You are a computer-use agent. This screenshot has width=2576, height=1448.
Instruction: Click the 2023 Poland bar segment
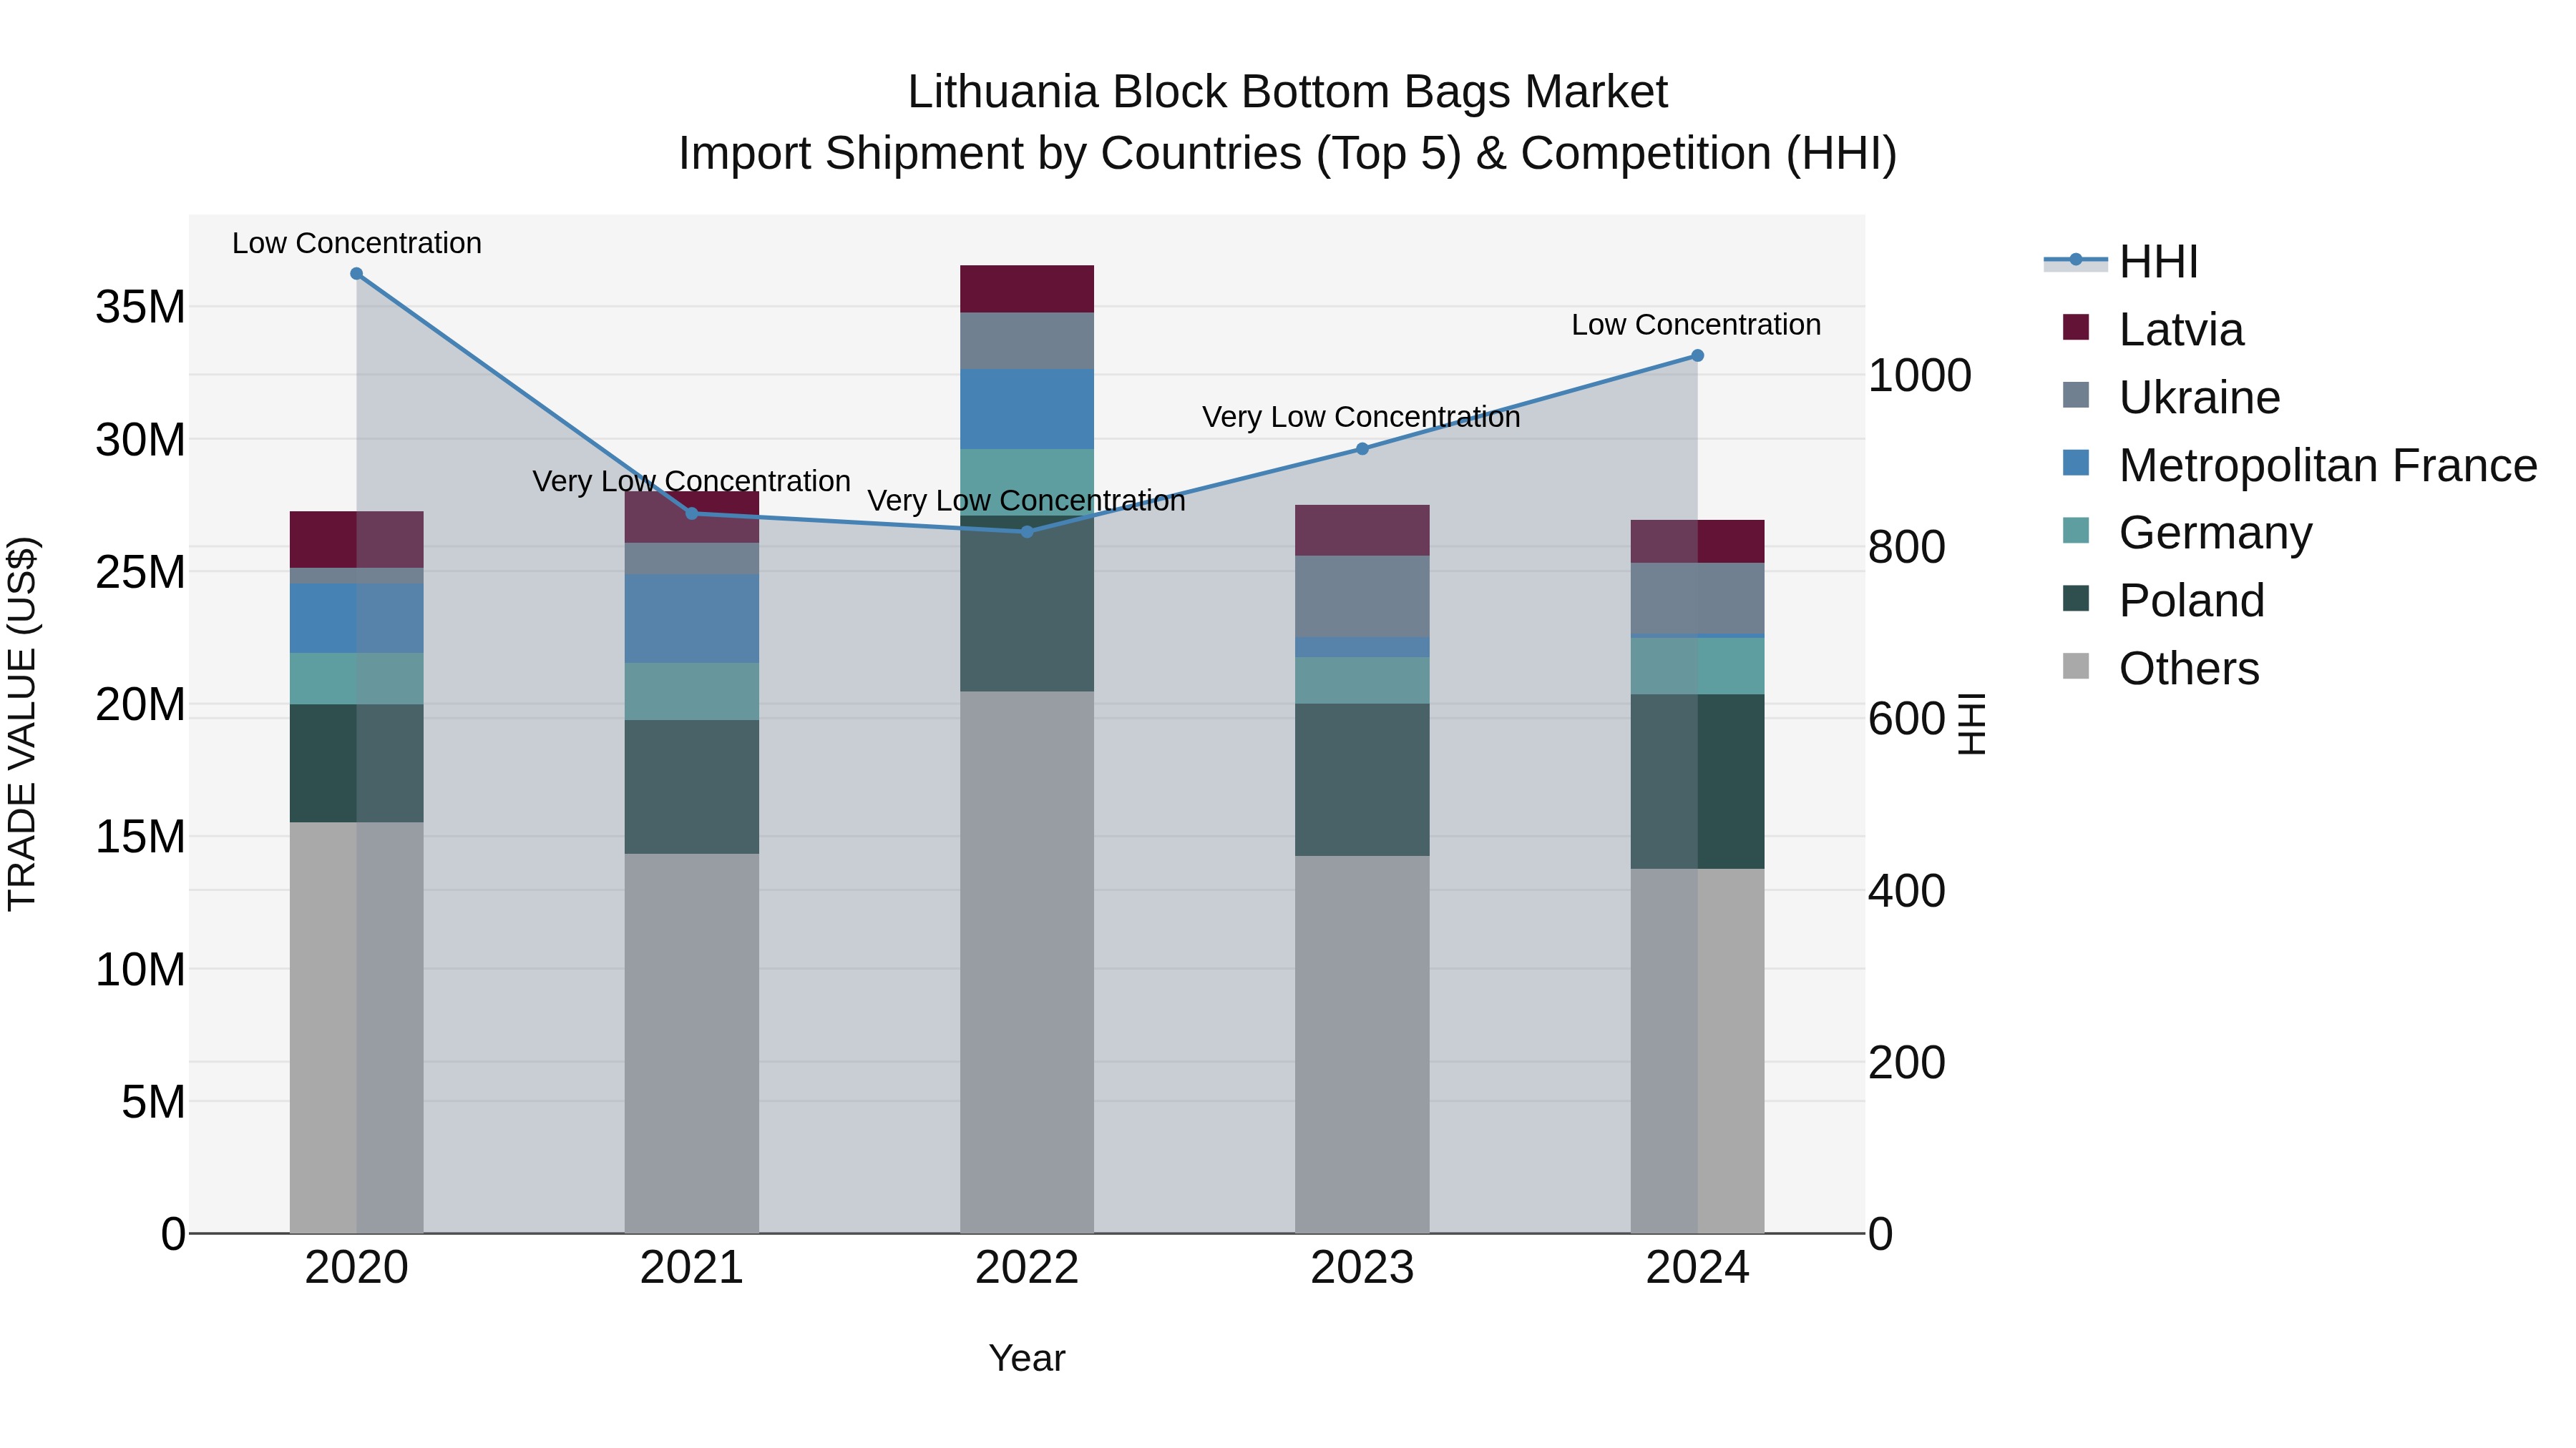tap(1362, 779)
